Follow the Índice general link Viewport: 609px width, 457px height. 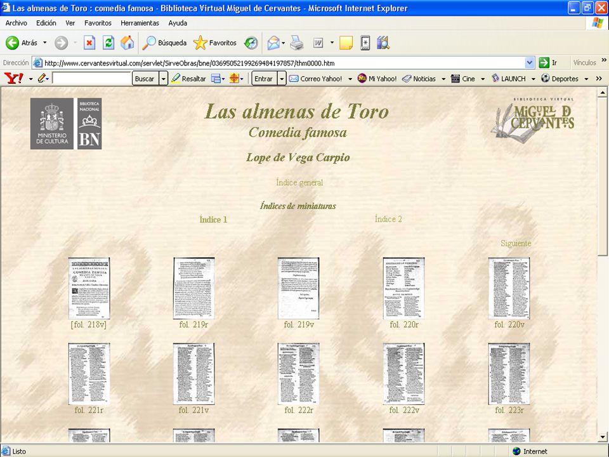pos(299,182)
